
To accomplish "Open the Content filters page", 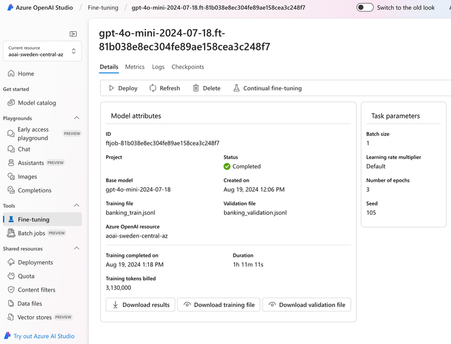I will click(x=36, y=290).
